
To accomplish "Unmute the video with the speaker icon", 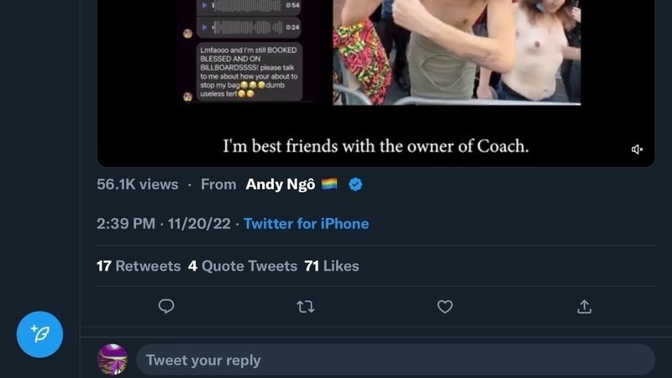I will pyautogui.click(x=637, y=150).
